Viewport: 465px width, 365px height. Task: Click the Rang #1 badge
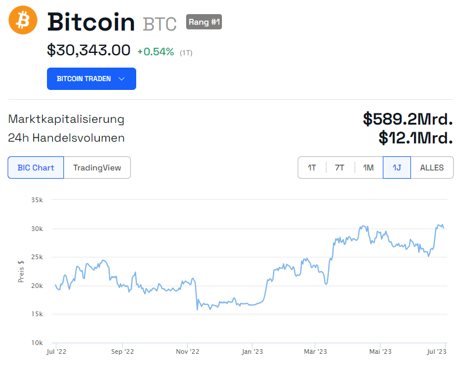(x=204, y=22)
